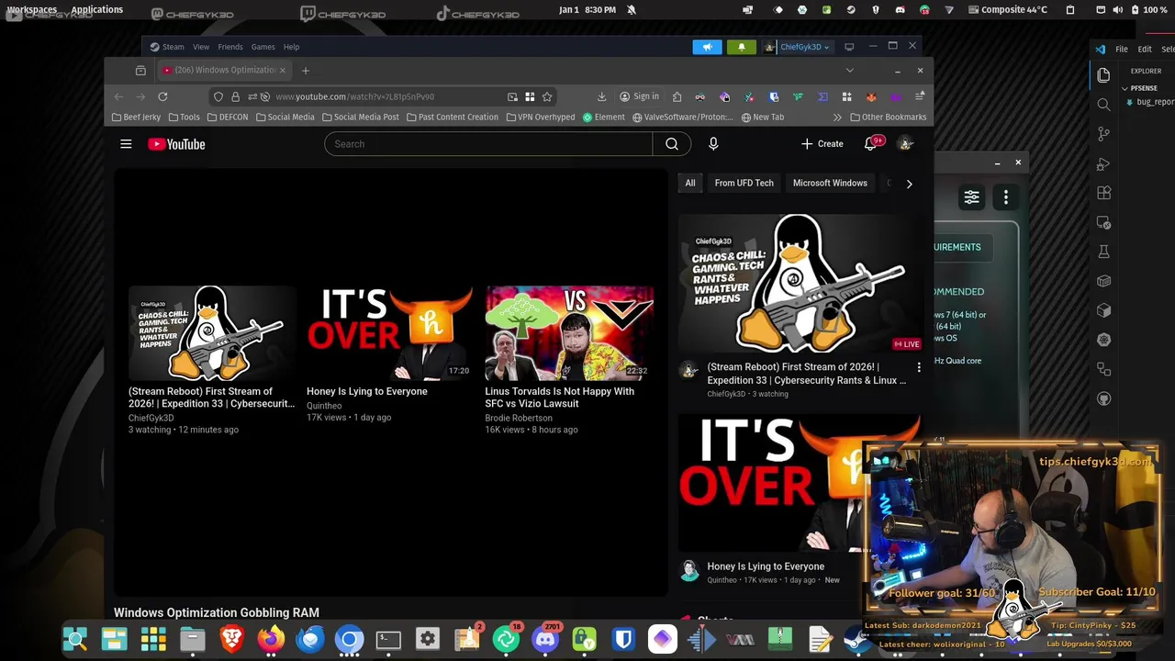Select the Microsoft Windows filter chip
Viewport: 1175px width, 661px height.
(x=830, y=183)
